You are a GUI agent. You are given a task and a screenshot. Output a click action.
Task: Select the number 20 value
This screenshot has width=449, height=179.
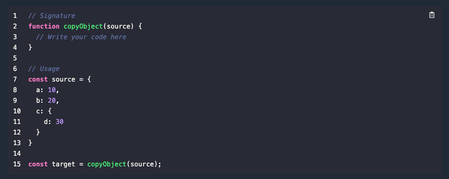point(51,101)
